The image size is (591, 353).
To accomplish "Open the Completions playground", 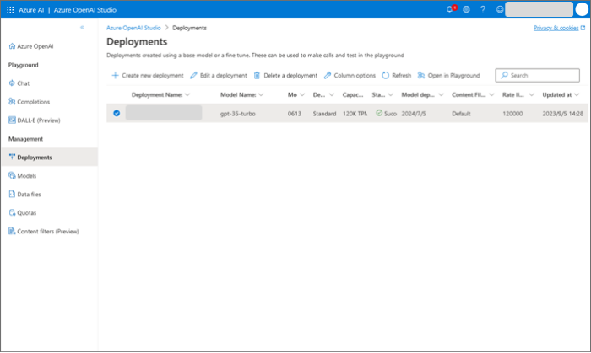I will [x=29, y=102].
